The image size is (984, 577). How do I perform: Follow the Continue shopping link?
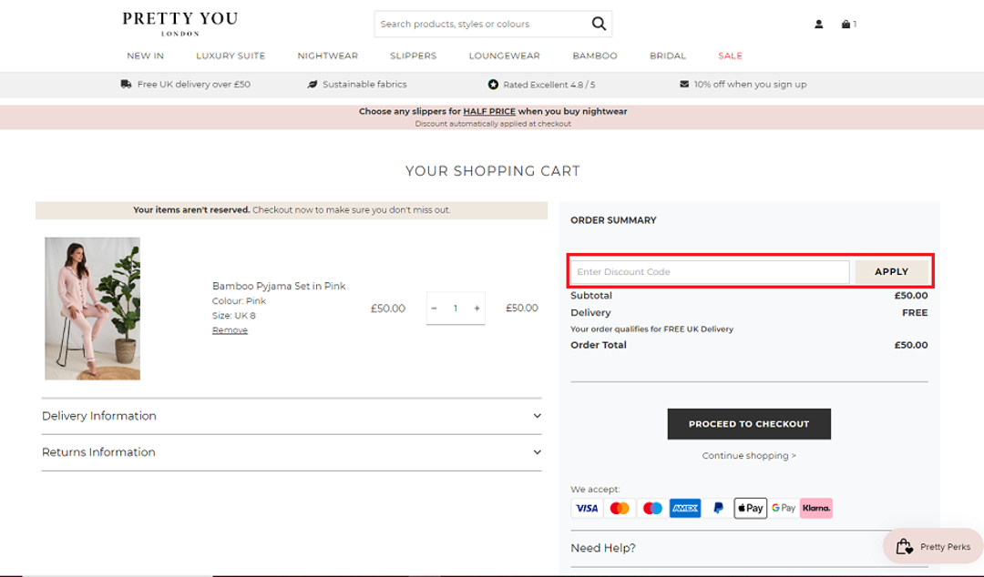point(749,455)
